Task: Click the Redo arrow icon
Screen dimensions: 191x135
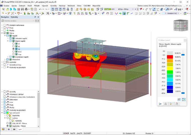Action: [46, 9]
